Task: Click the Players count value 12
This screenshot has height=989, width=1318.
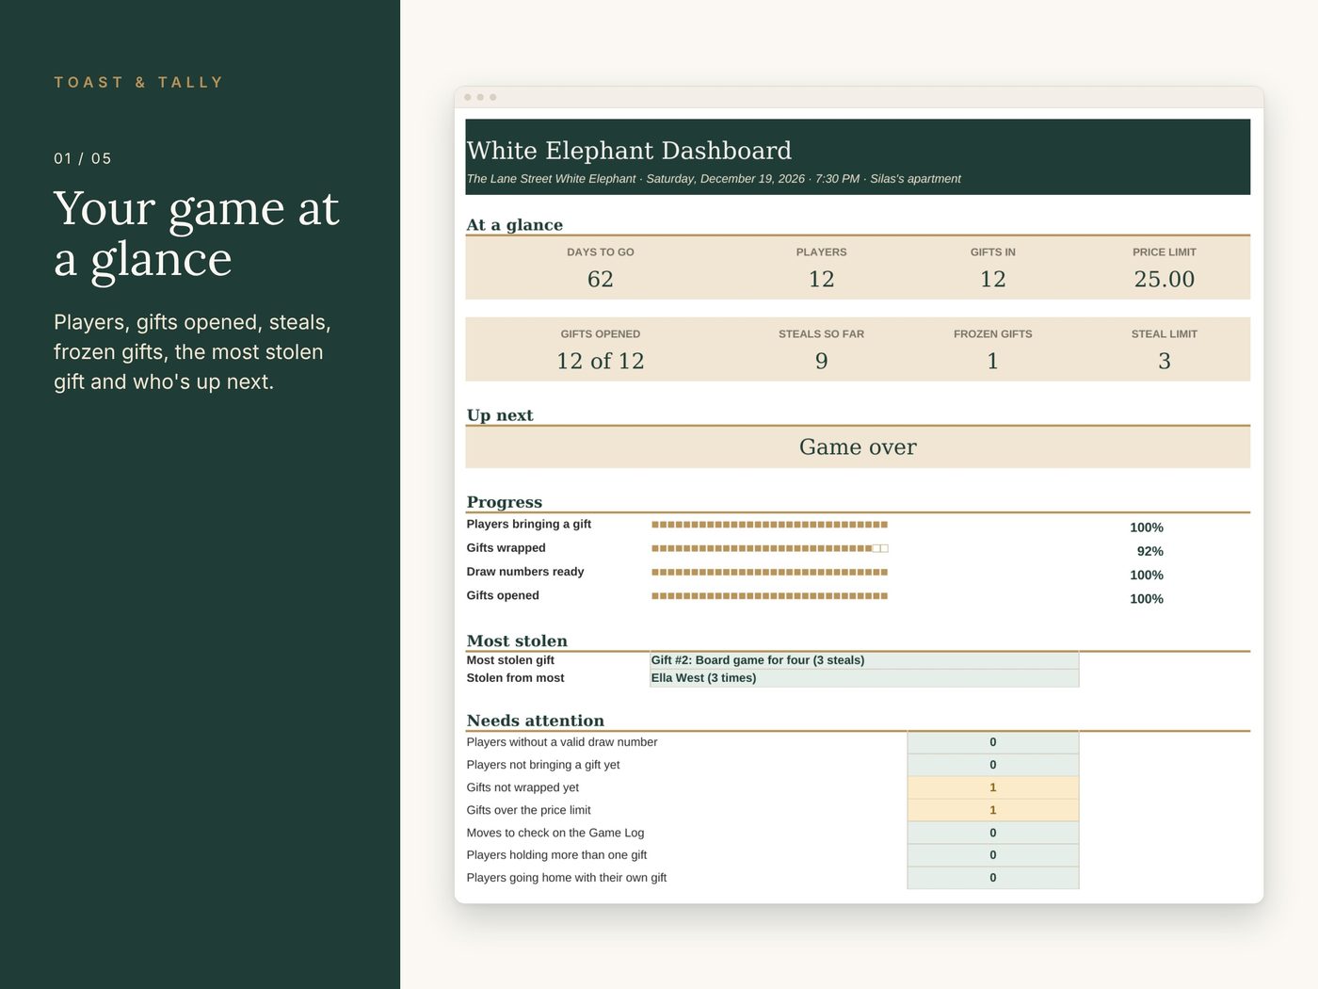Action: 821,279
